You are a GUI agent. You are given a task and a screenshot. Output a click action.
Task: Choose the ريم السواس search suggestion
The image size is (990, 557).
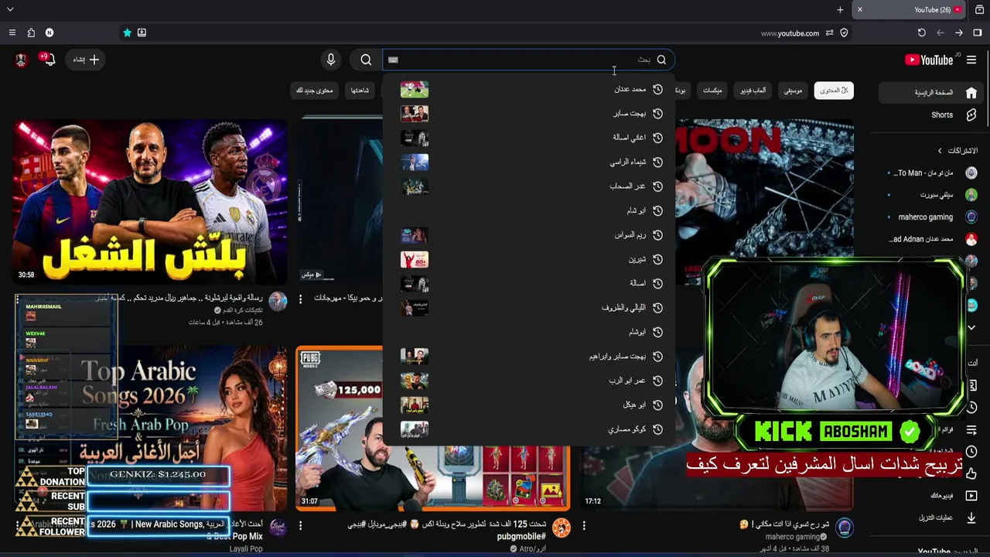(528, 235)
